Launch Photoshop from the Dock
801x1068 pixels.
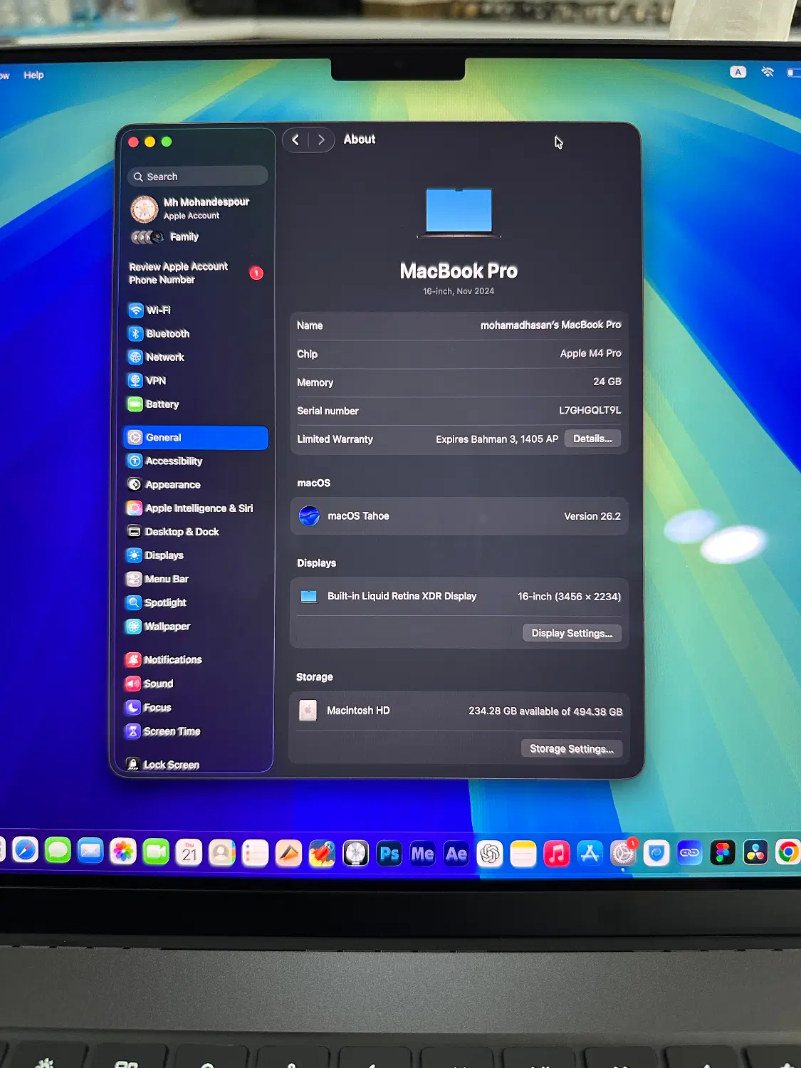(389, 853)
